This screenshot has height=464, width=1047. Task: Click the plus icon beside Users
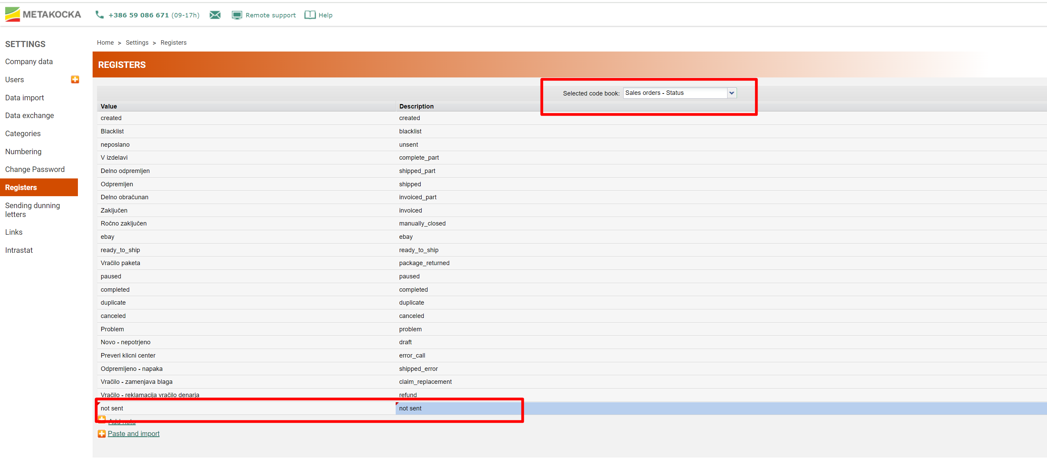[x=75, y=79]
